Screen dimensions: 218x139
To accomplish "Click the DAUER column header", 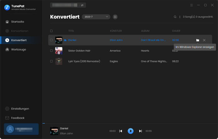I will 176,31.
